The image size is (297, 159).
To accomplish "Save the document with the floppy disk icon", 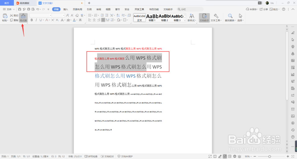I will (20, 9).
